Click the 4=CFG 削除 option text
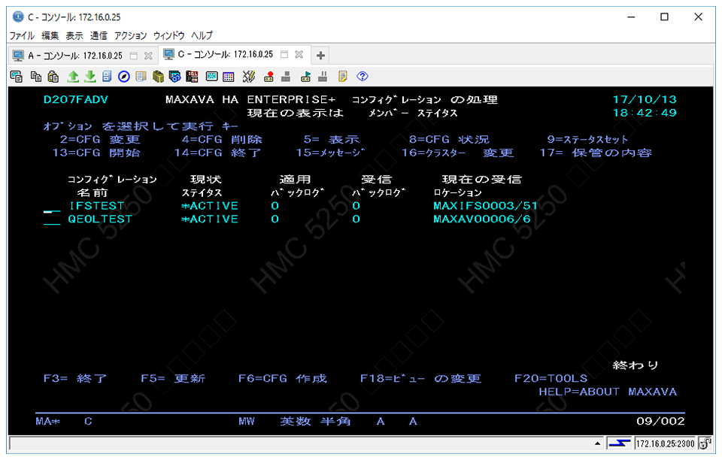Viewport: 722px width, 460px height. point(222,139)
